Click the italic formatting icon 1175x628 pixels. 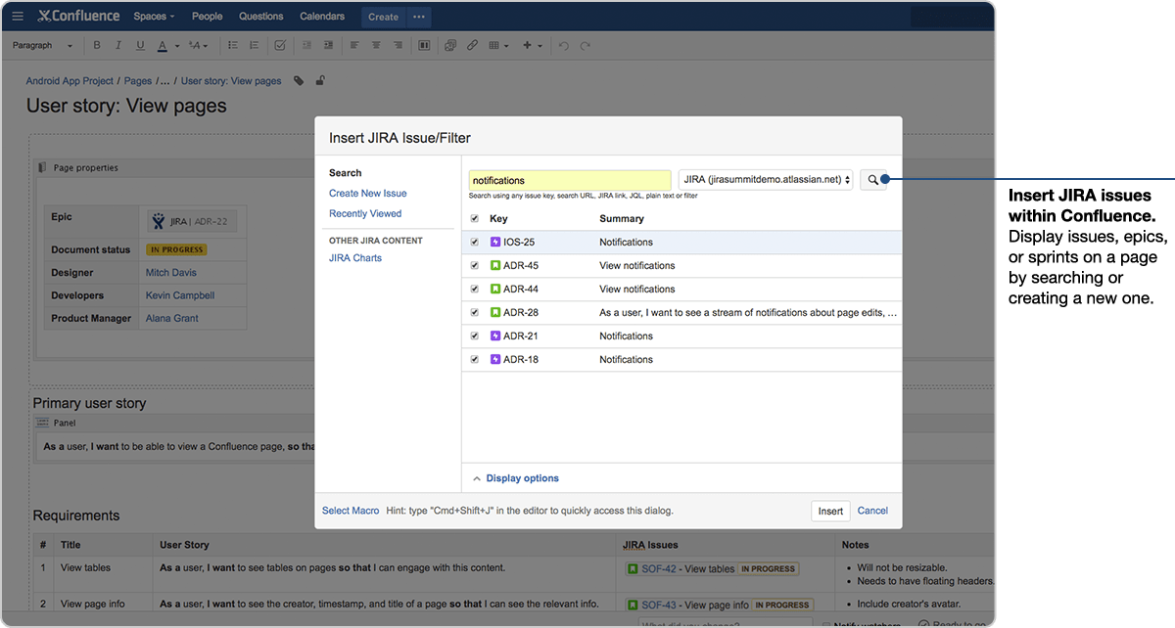118,45
